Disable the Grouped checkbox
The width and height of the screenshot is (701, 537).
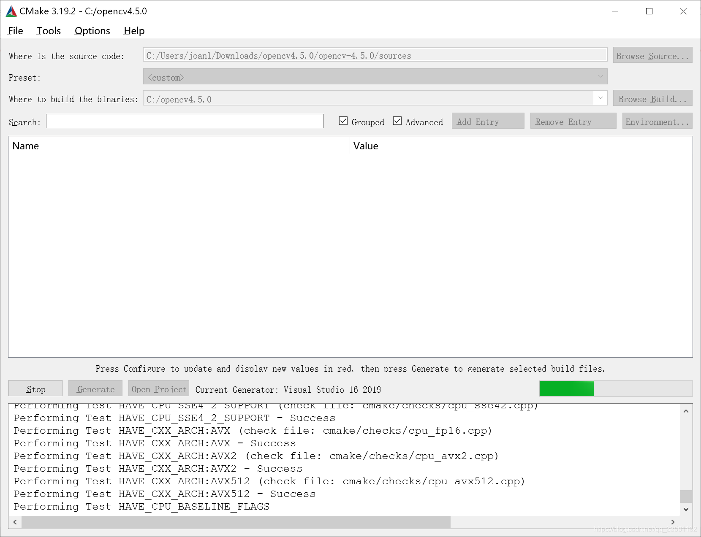(x=343, y=121)
